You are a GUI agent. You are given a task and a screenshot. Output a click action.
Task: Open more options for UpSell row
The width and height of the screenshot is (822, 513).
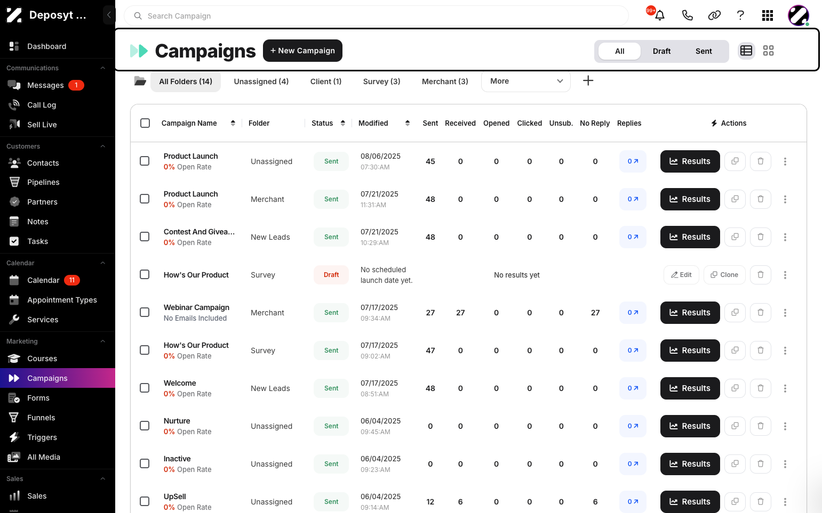[785, 502]
